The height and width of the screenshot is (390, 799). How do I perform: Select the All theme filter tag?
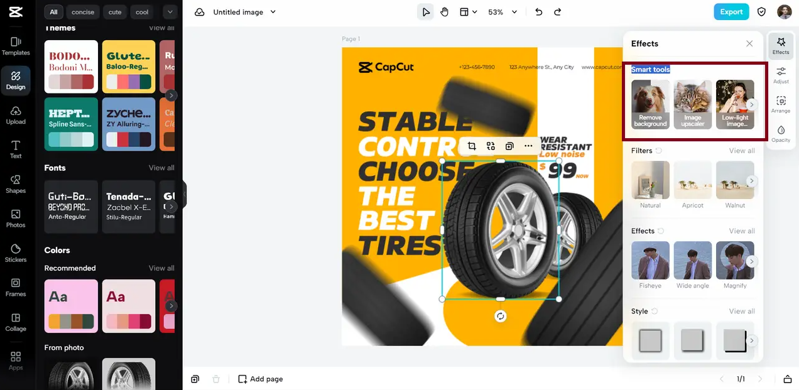pos(54,12)
